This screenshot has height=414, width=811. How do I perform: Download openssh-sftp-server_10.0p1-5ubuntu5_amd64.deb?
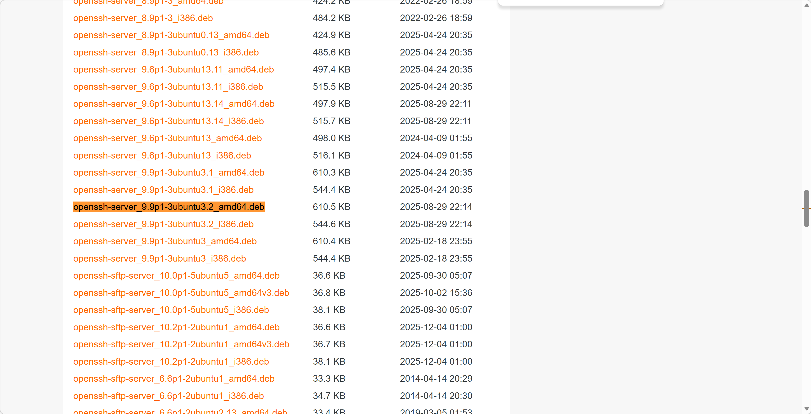pyautogui.click(x=176, y=275)
